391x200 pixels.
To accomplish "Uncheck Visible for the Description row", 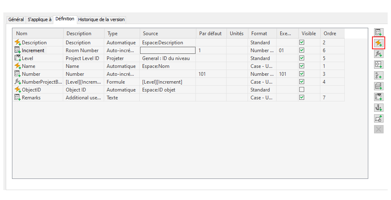I will coord(302,43).
